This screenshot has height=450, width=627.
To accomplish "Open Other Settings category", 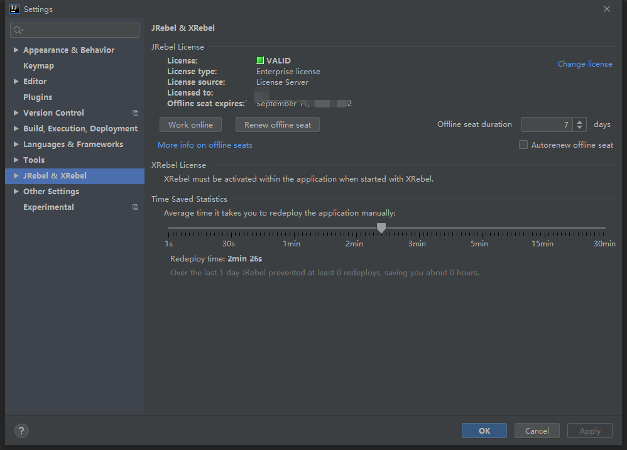I will (x=51, y=191).
